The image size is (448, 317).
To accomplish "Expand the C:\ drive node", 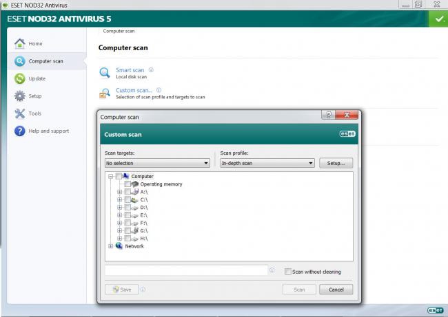I will coord(120,199).
